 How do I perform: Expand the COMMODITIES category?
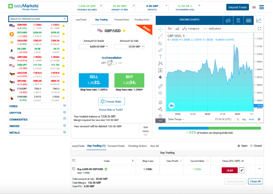(x=65, y=119)
